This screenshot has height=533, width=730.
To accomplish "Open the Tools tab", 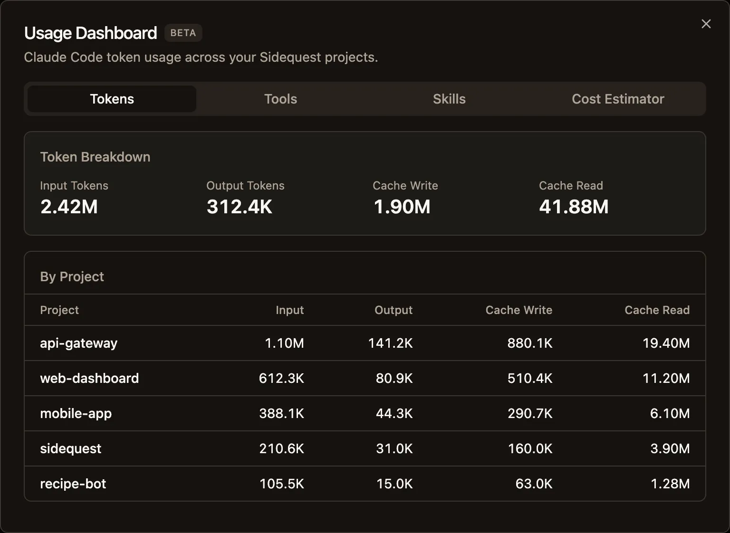I will point(280,99).
